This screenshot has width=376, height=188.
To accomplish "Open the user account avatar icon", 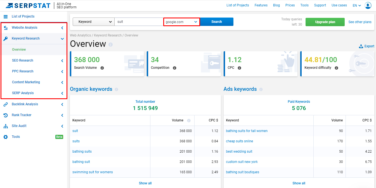I will click(x=368, y=5).
